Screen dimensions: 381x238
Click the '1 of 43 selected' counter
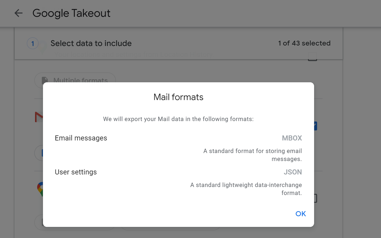pos(304,43)
